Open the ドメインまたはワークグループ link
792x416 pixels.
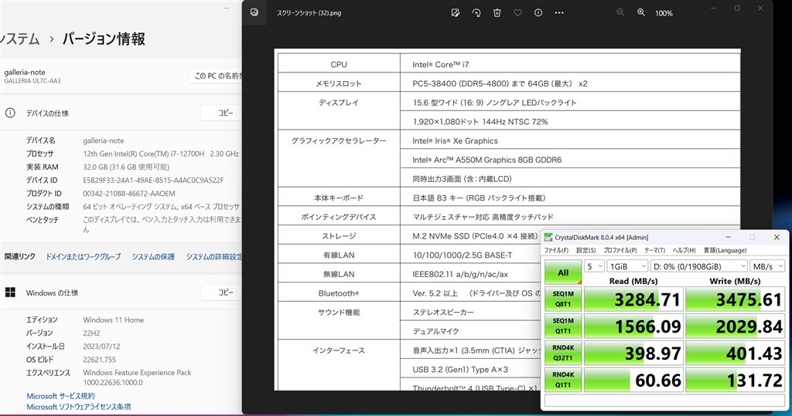pos(84,257)
